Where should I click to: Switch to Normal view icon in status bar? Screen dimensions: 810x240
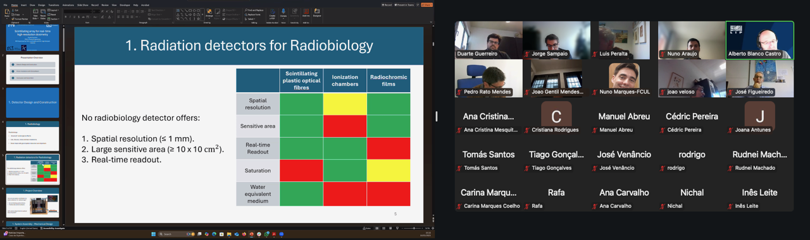(x=377, y=228)
